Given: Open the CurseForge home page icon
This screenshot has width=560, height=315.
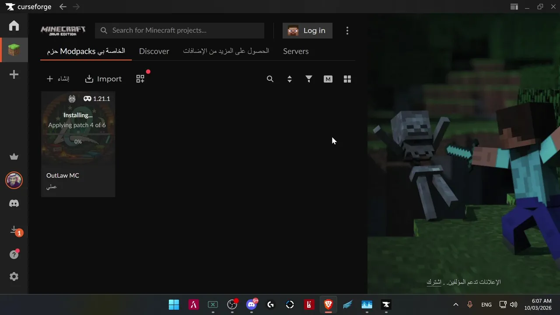Looking at the screenshot, I should (x=14, y=25).
